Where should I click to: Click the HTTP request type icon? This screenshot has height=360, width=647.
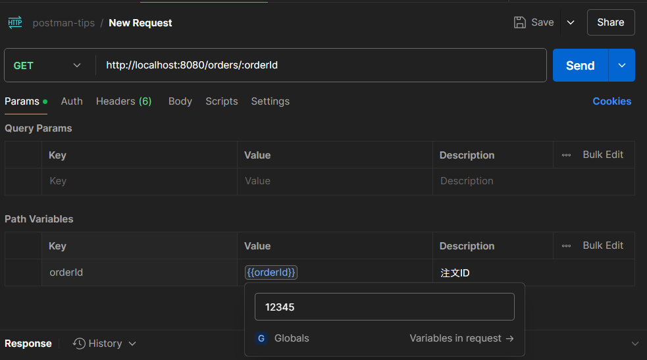point(14,22)
